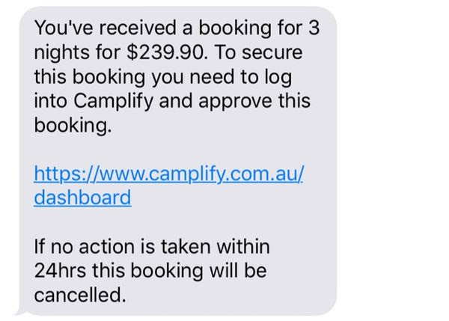449x321 pixels.
Task: Click the "need to log" text
Action: pos(241,77)
